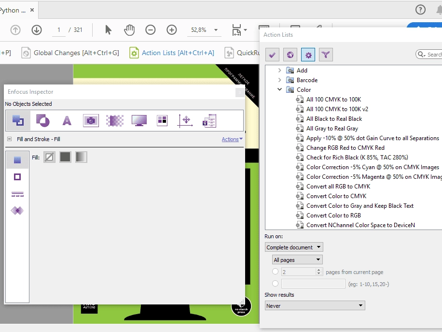
Task: Choose gradient fill swatch
Action: (81, 157)
